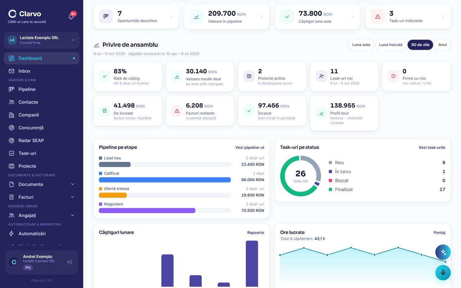Expand the Documente submenu chevron
Screen dimensions: 461x288
(x=72, y=184)
